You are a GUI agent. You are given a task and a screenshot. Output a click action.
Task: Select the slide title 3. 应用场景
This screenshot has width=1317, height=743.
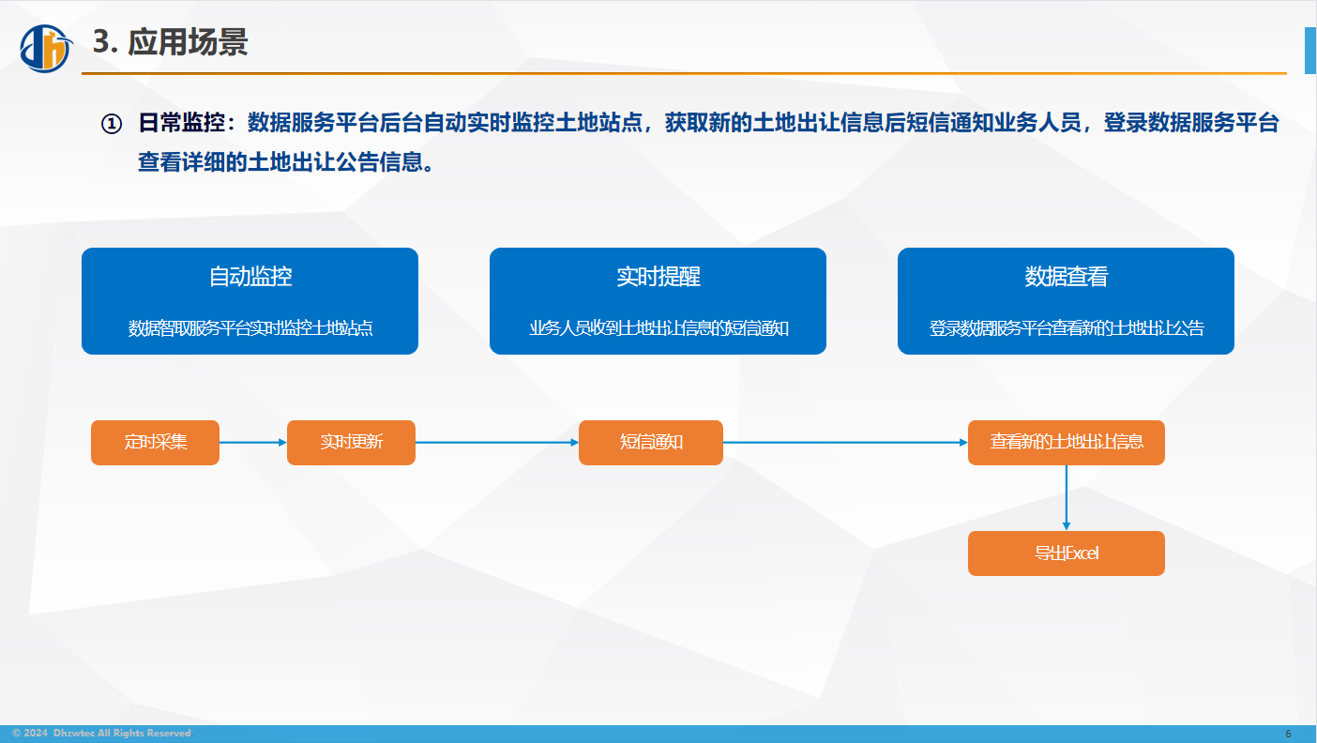point(170,42)
